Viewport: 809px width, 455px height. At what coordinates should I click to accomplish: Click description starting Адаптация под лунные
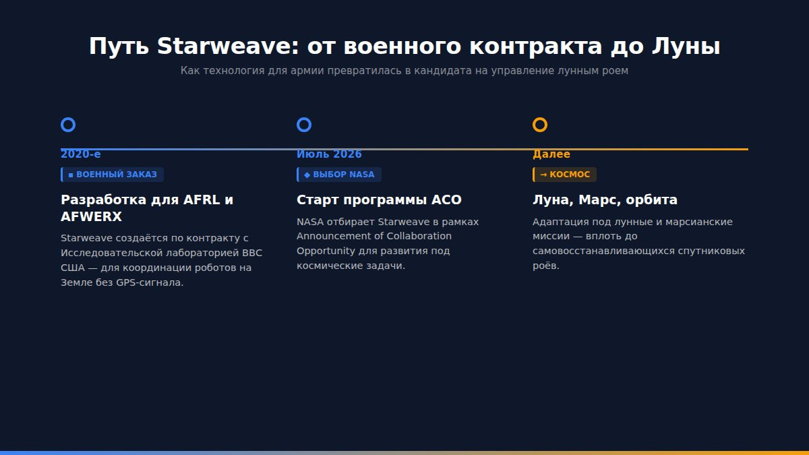[638, 243]
